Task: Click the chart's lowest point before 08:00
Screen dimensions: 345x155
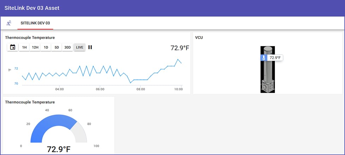Action: (131, 83)
